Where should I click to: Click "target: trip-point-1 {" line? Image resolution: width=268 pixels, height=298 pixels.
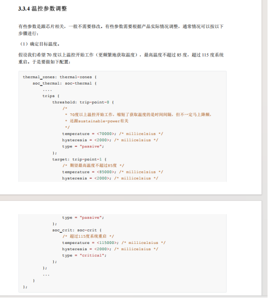79,159
